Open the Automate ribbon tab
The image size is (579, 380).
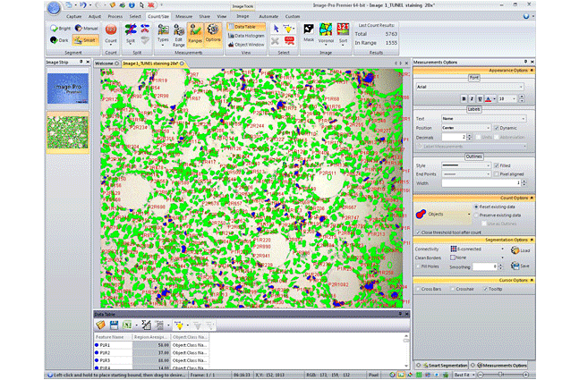click(x=268, y=17)
